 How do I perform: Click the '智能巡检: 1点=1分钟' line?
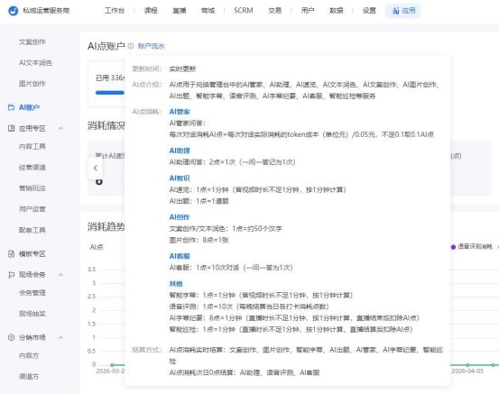pos(291,329)
